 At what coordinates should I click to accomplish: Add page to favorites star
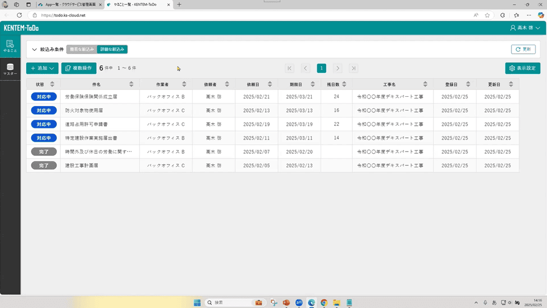(487, 15)
